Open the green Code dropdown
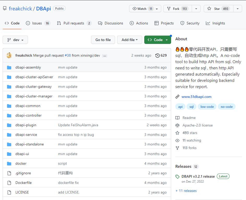 click(x=158, y=40)
